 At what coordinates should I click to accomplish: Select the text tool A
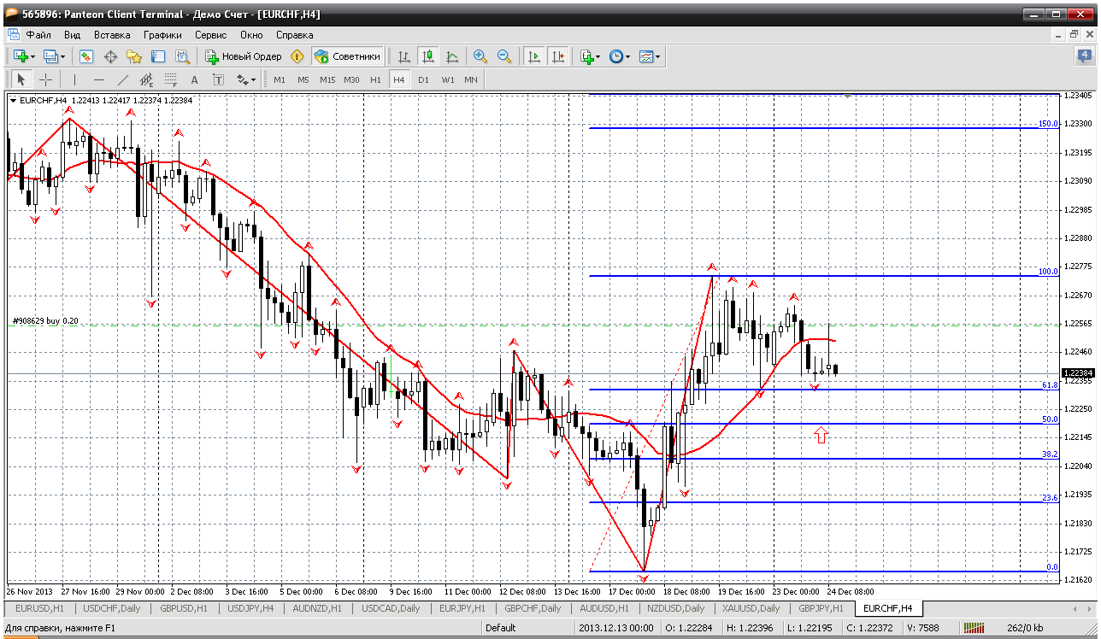tap(194, 79)
